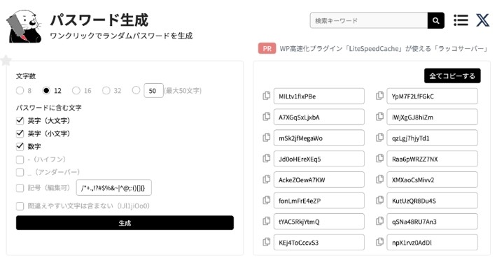Open the PR LiteSpeedCache ラッコサーバー ad link
This screenshot has height=258, width=497.
point(384,49)
